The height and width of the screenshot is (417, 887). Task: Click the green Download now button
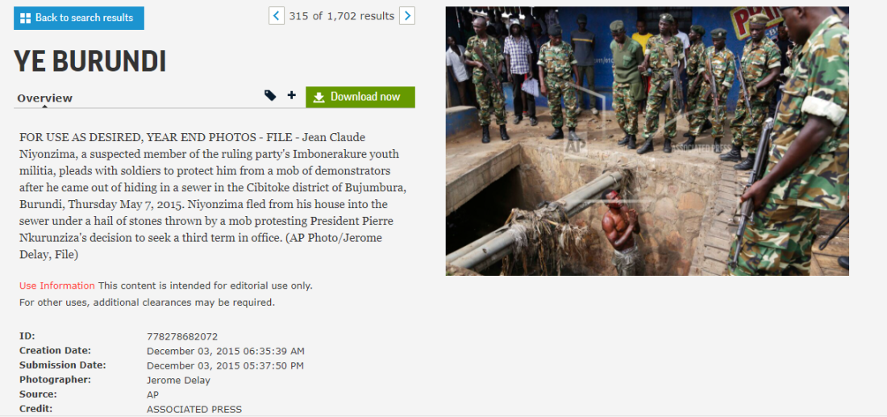[360, 97]
